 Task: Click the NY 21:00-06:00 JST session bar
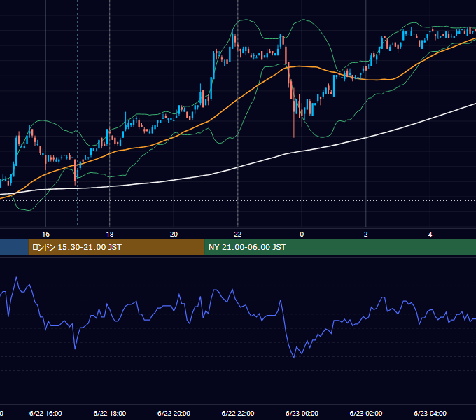point(340,247)
